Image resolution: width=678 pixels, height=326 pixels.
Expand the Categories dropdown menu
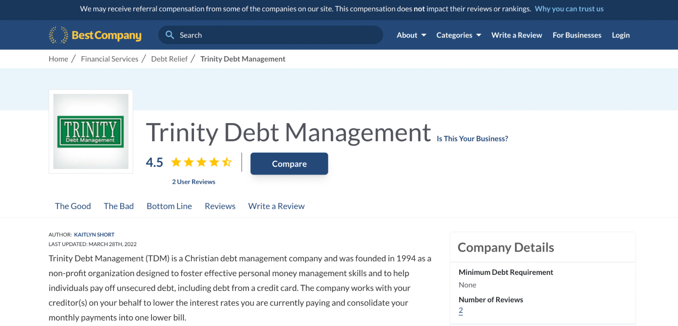click(x=459, y=35)
